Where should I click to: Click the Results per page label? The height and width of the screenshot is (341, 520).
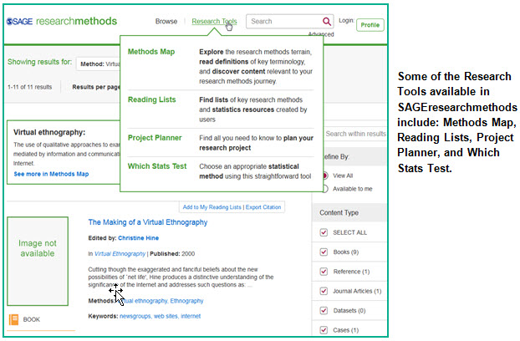click(x=96, y=87)
